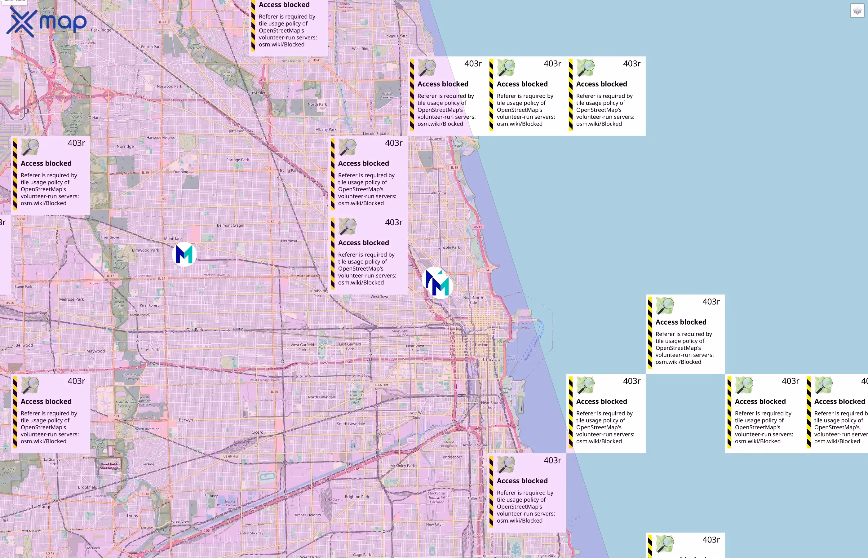Click the 'Edison Park' map label
The width and height of the screenshot is (868, 558).
(x=151, y=47)
